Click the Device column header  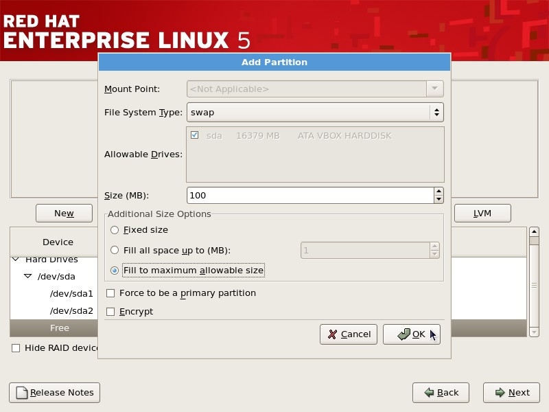(58, 242)
